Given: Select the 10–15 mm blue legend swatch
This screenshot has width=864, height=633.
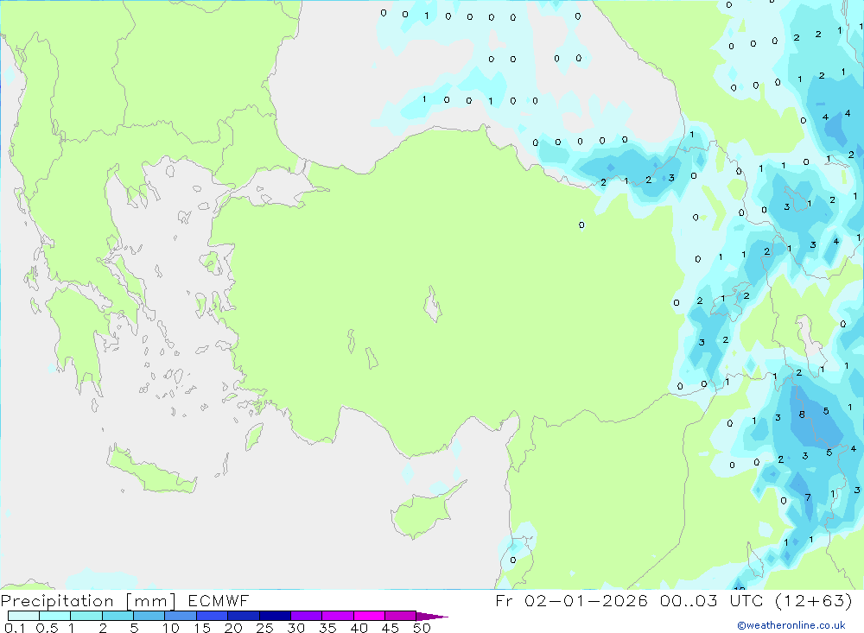Looking at the screenshot, I should (181, 616).
